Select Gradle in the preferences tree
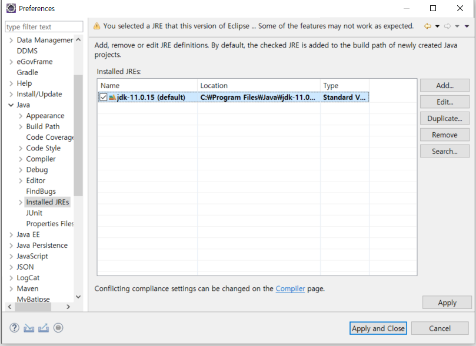Image resolution: width=476 pixels, height=346 pixels. click(27, 72)
